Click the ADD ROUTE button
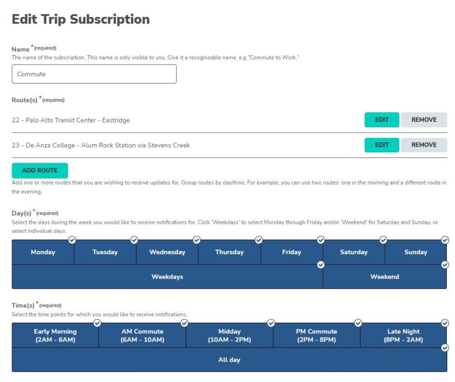 click(x=40, y=170)
